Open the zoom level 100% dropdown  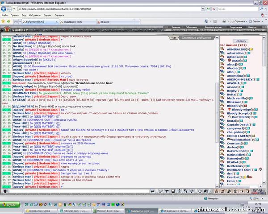262,198
